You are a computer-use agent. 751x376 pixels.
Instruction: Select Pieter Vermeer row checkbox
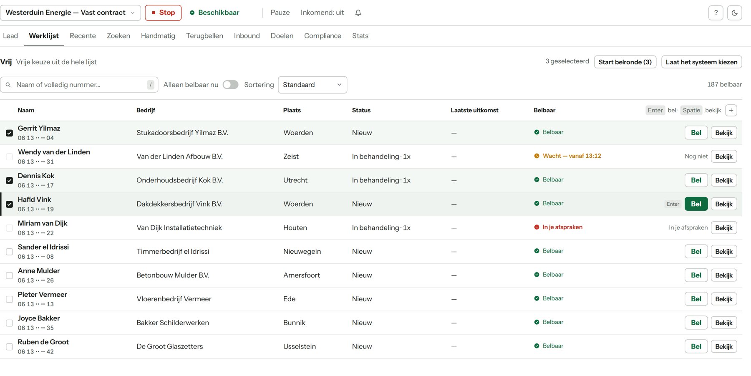pyautogui.click(x=9, y=300)
